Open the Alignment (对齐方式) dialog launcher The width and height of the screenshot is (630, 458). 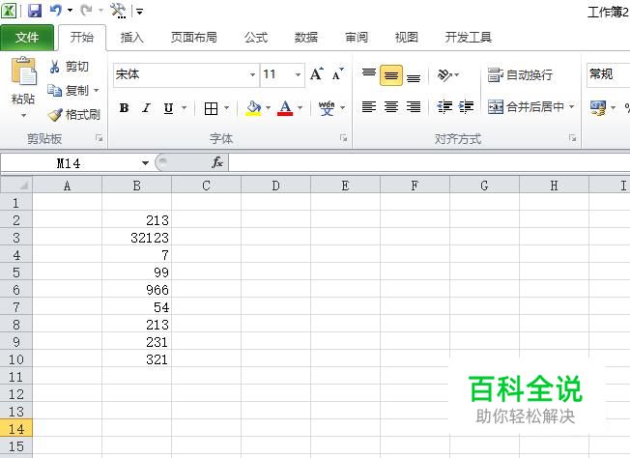click(573, 138)
